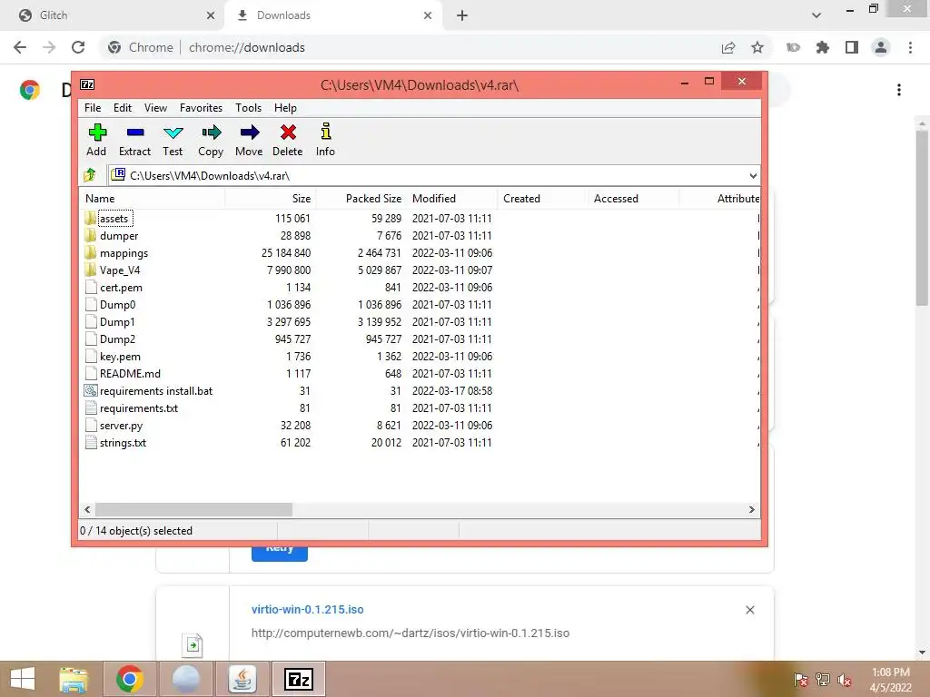The width and height of the screenshot is (930, 697).
Task: Expand the 7-Zip address path dropdown
Action: [753, 175]
